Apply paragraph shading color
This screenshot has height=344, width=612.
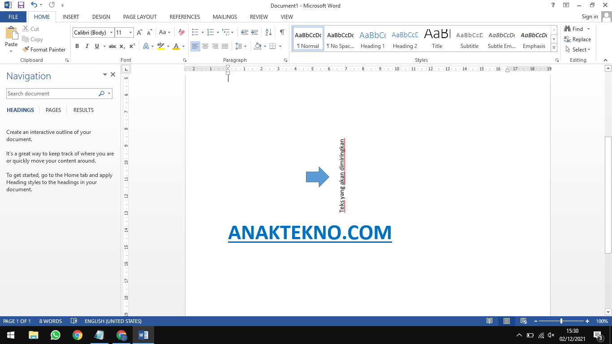tap(258, 46)
